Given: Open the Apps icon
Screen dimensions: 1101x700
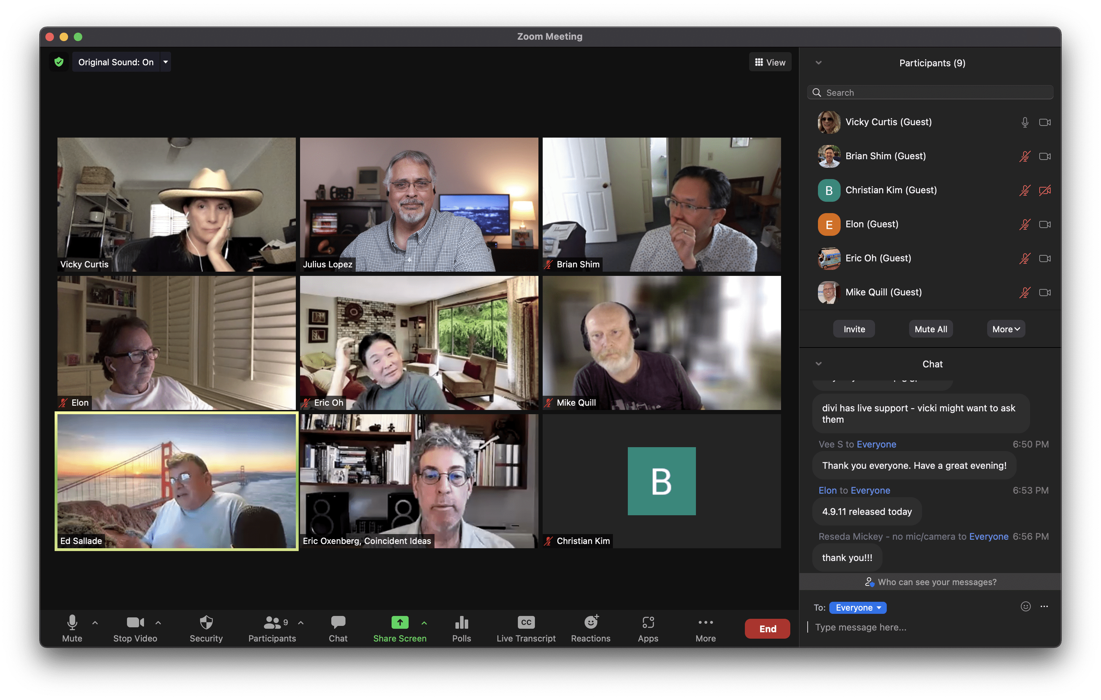Looking at the screenshot, I should [648, 623].
